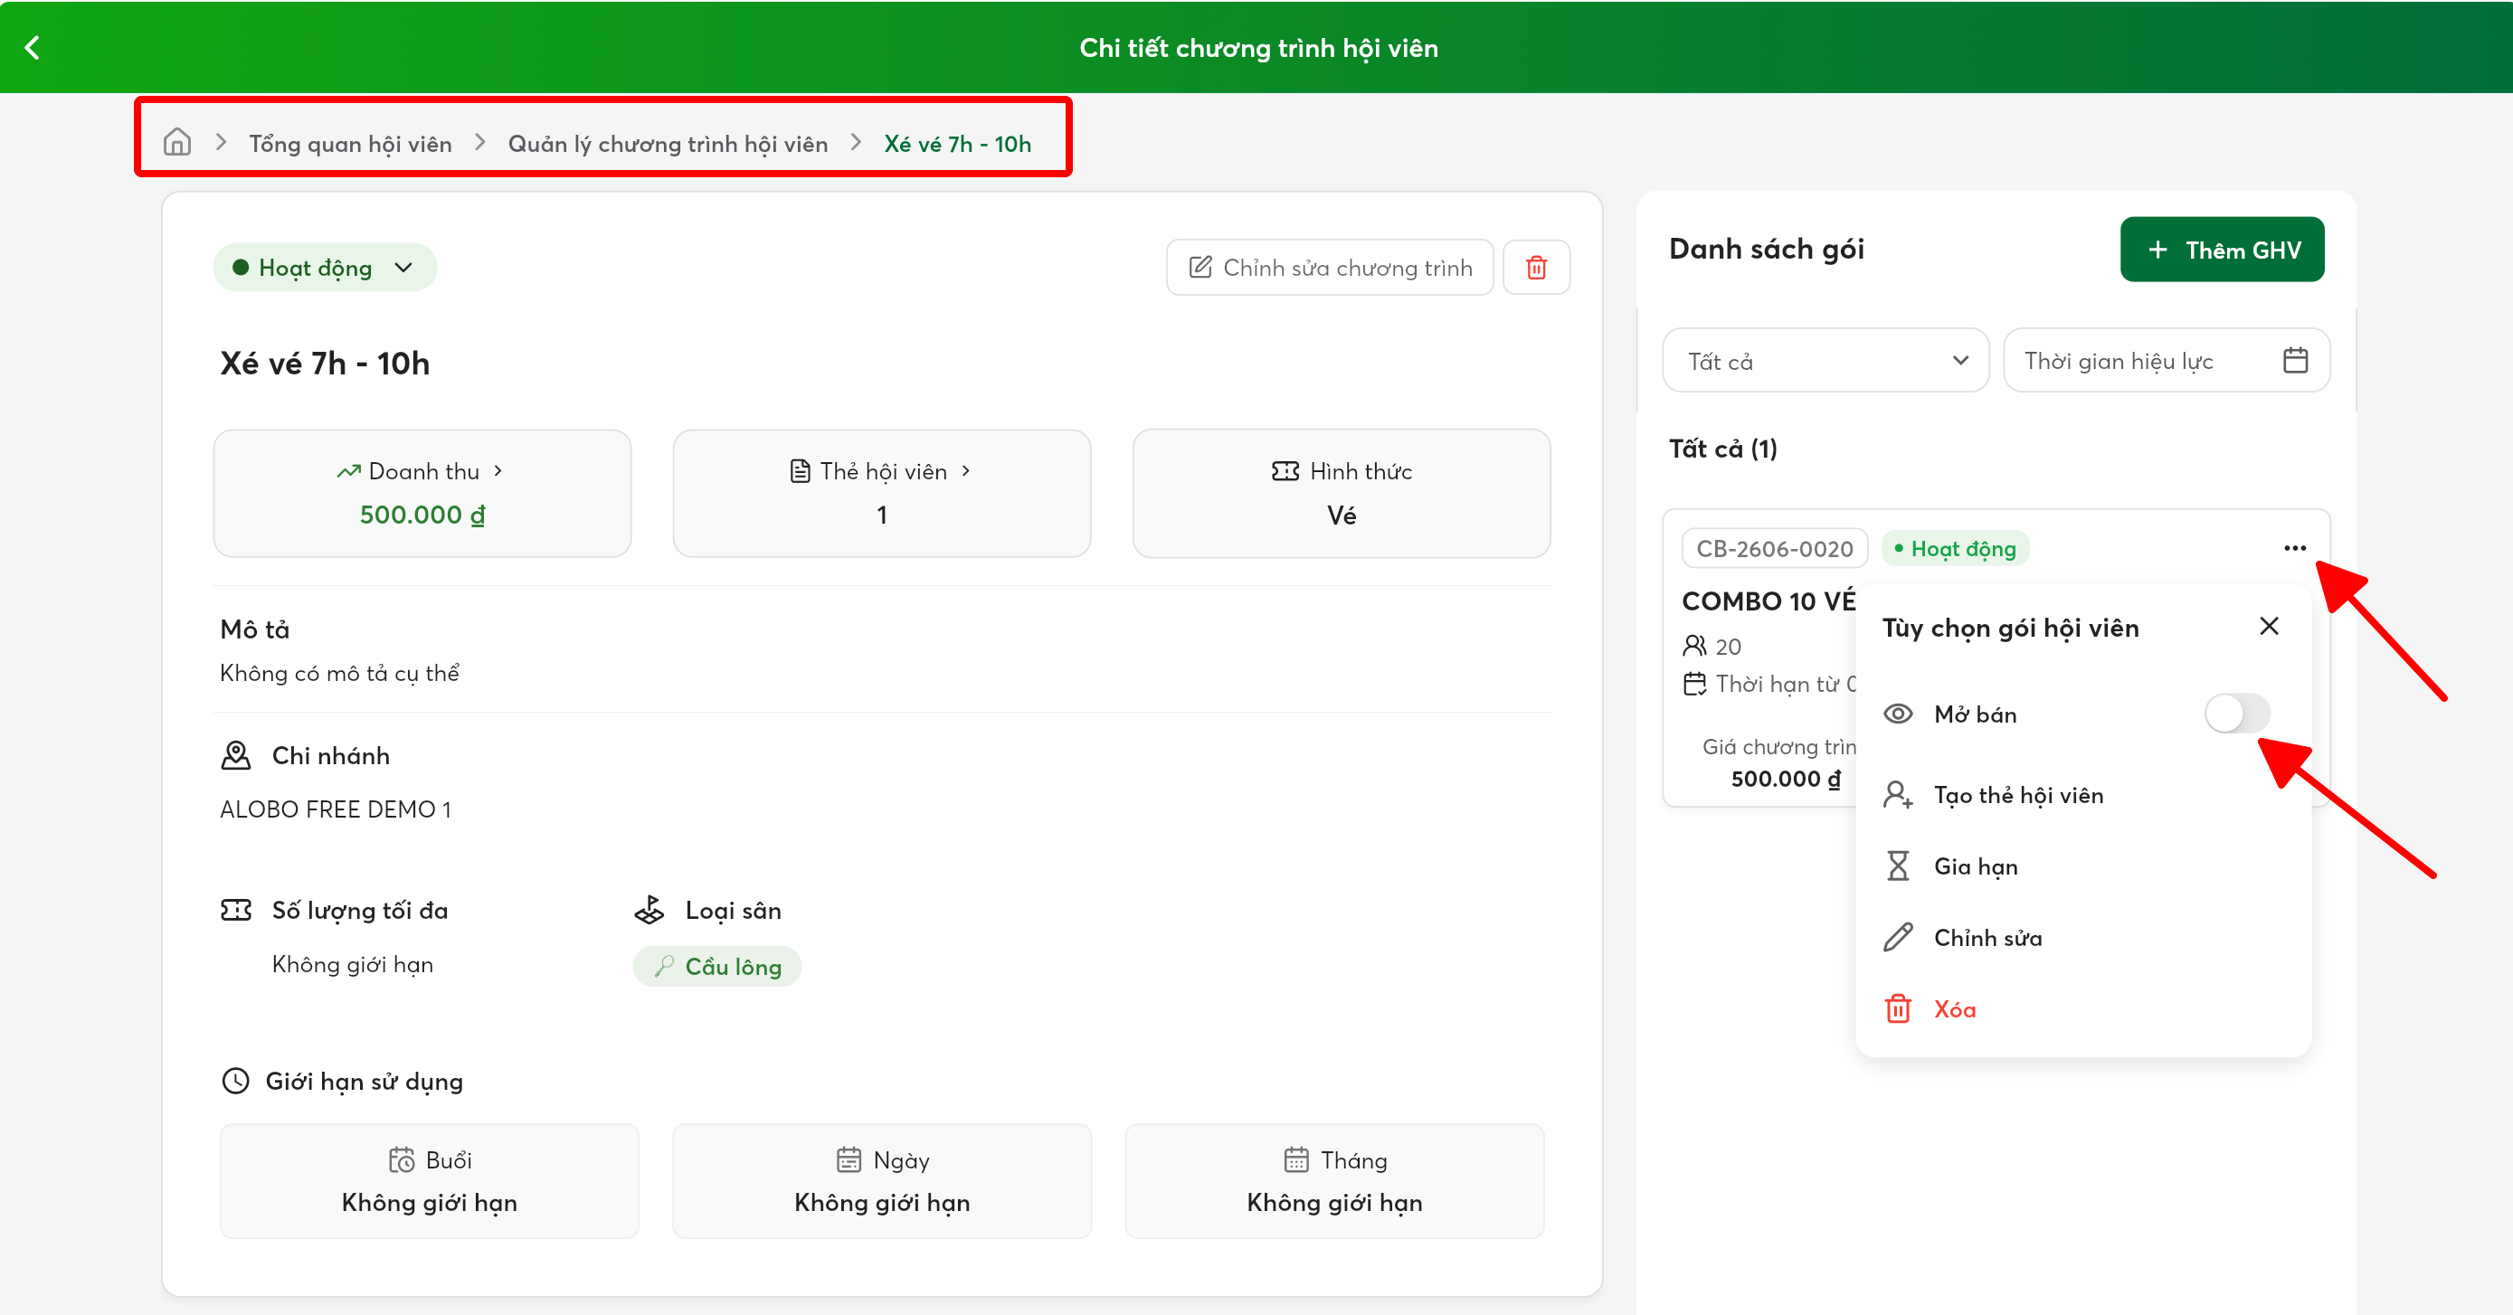Image resolution: width=2513 pixels, height=1315 pixels.
Task: Click the Xé vé 7h - 10h breadcrumb
Action: click(x=957, y=144)
